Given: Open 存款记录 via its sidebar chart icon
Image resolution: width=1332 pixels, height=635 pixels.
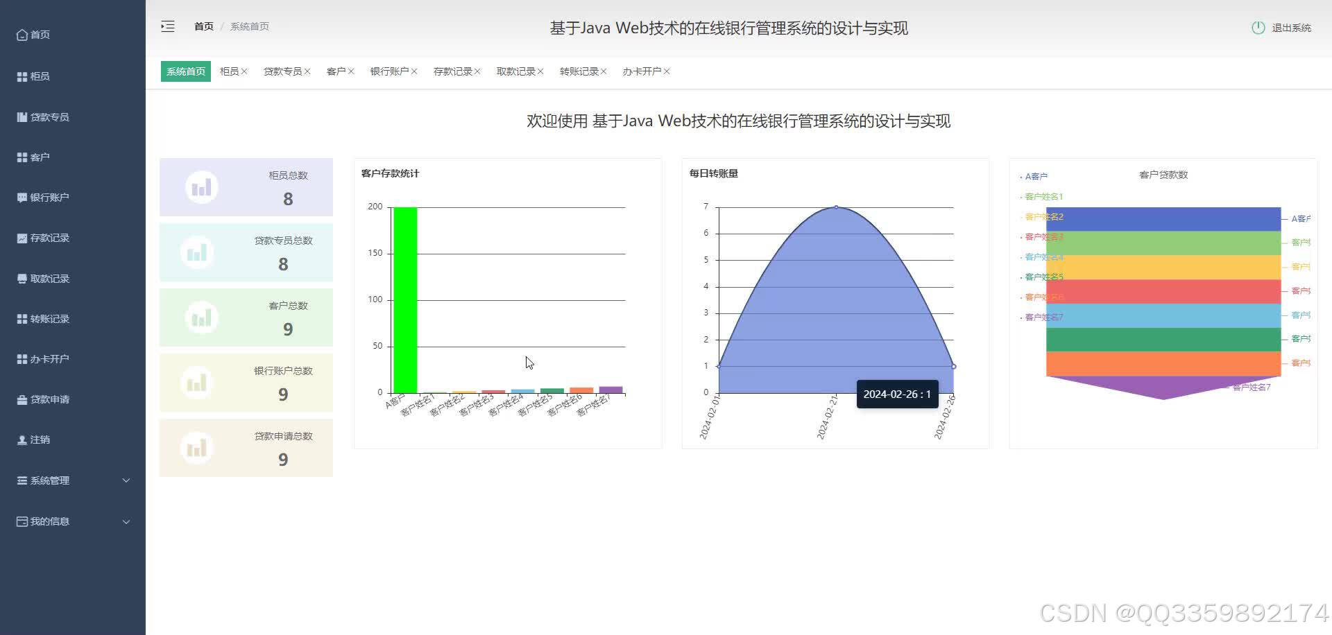Looking at the screenshot, I should (22, 238).
